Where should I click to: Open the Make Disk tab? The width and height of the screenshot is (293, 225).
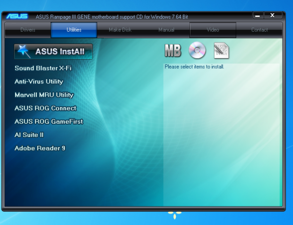(120, 30)
